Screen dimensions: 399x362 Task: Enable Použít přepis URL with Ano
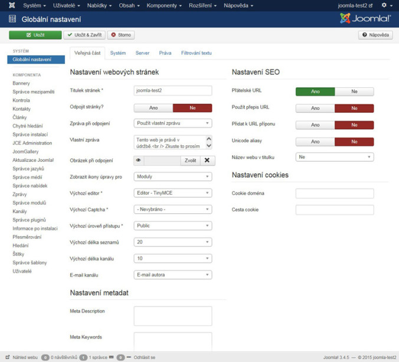(x=315, y=108)
